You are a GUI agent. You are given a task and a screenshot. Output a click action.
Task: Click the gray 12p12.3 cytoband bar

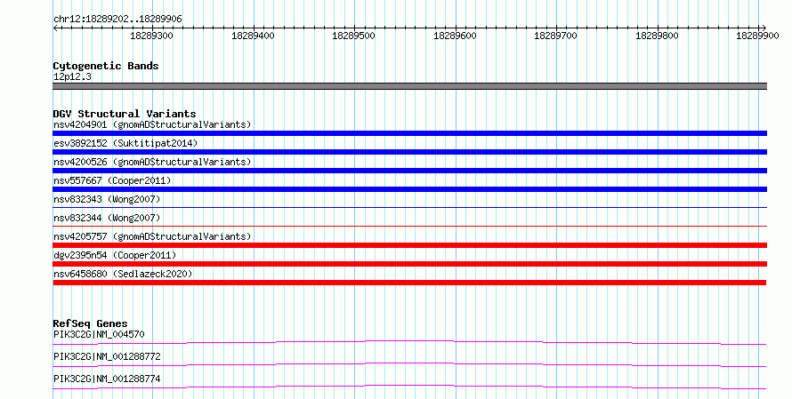click(409, 86)
